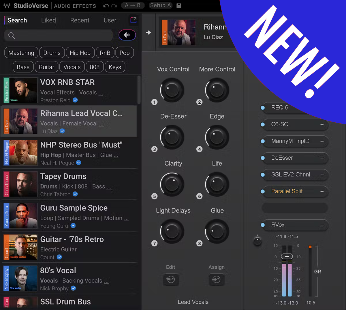Click macro number 4 badge
Viewport: 346px width, 310px height.
pyautogui.click(x=199, y=149)
